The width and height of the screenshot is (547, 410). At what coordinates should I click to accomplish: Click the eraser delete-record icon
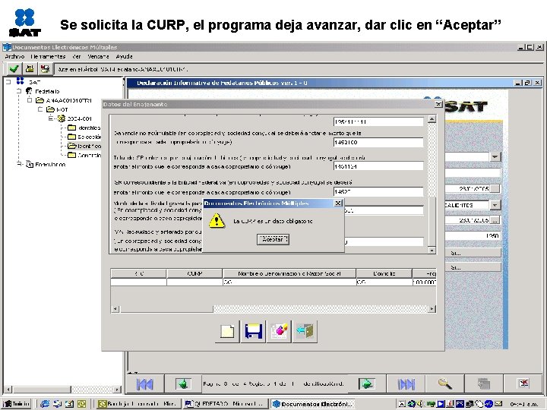point(279,331)
